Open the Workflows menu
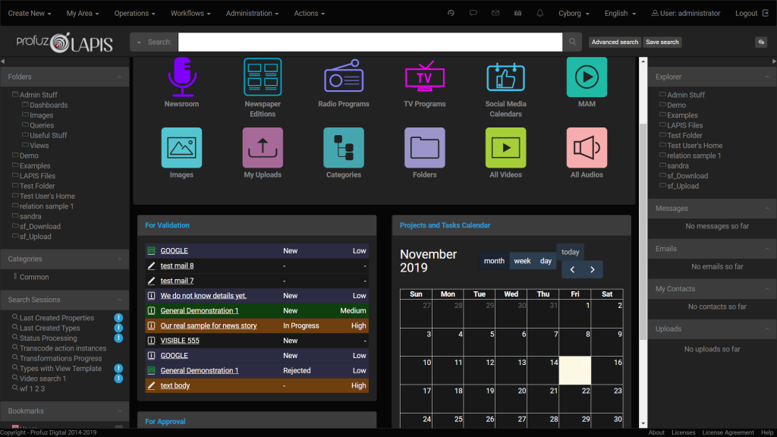Screen dimensions: 777x437 (x=190, y=12)
